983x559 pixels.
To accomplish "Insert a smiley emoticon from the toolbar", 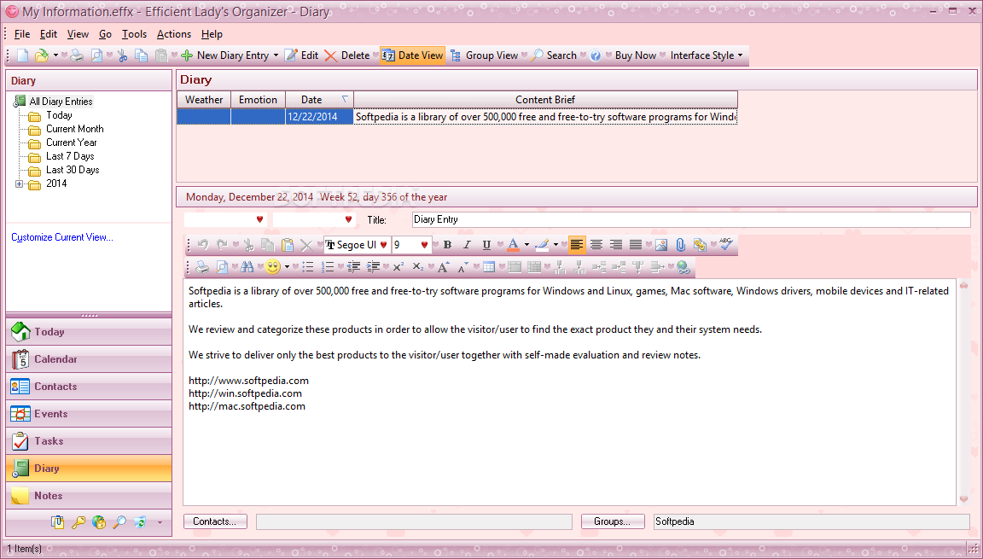I will [273, 267].
